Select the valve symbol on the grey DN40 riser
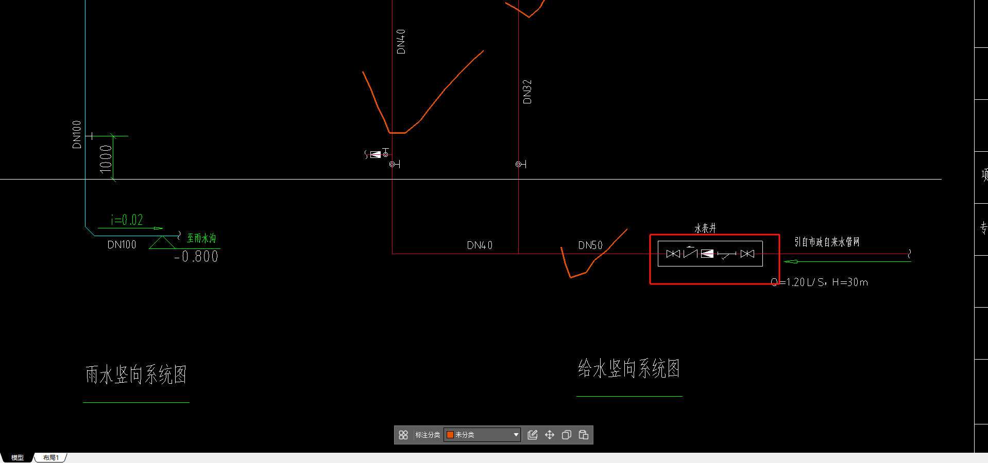988x463 pixels. pos(395,164)
